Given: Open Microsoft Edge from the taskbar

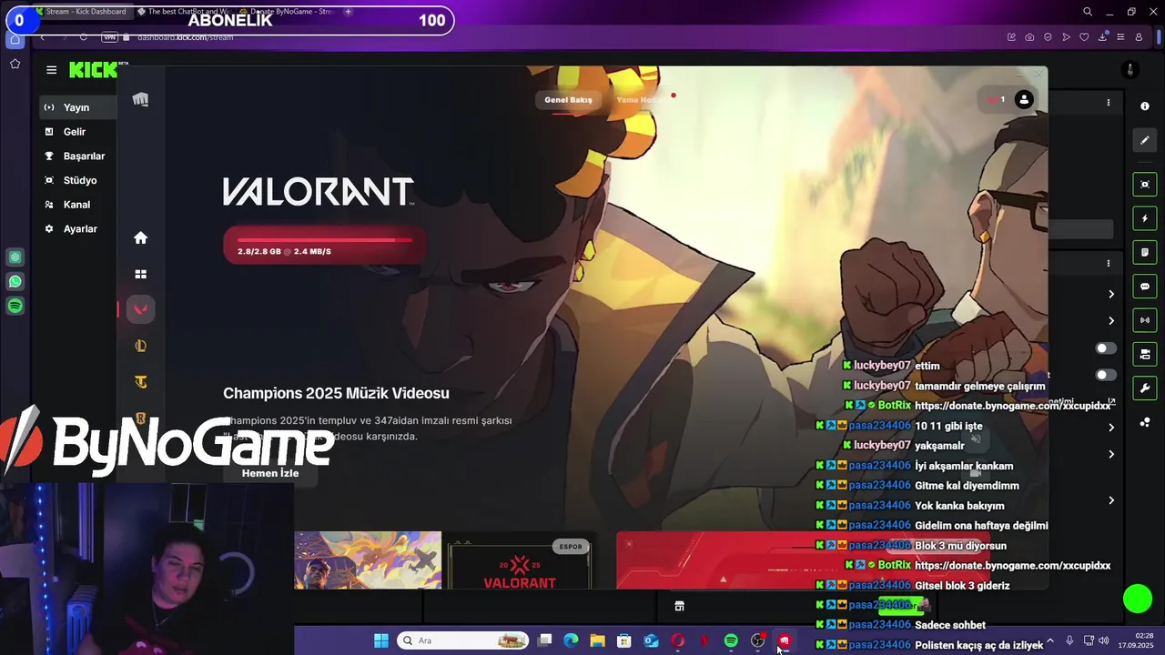Looking at the screenshot, I should (x=571, y=640).
